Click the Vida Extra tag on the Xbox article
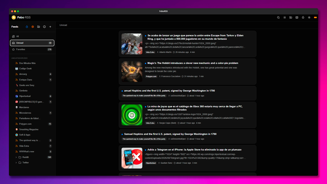 (x=150, y=123)
